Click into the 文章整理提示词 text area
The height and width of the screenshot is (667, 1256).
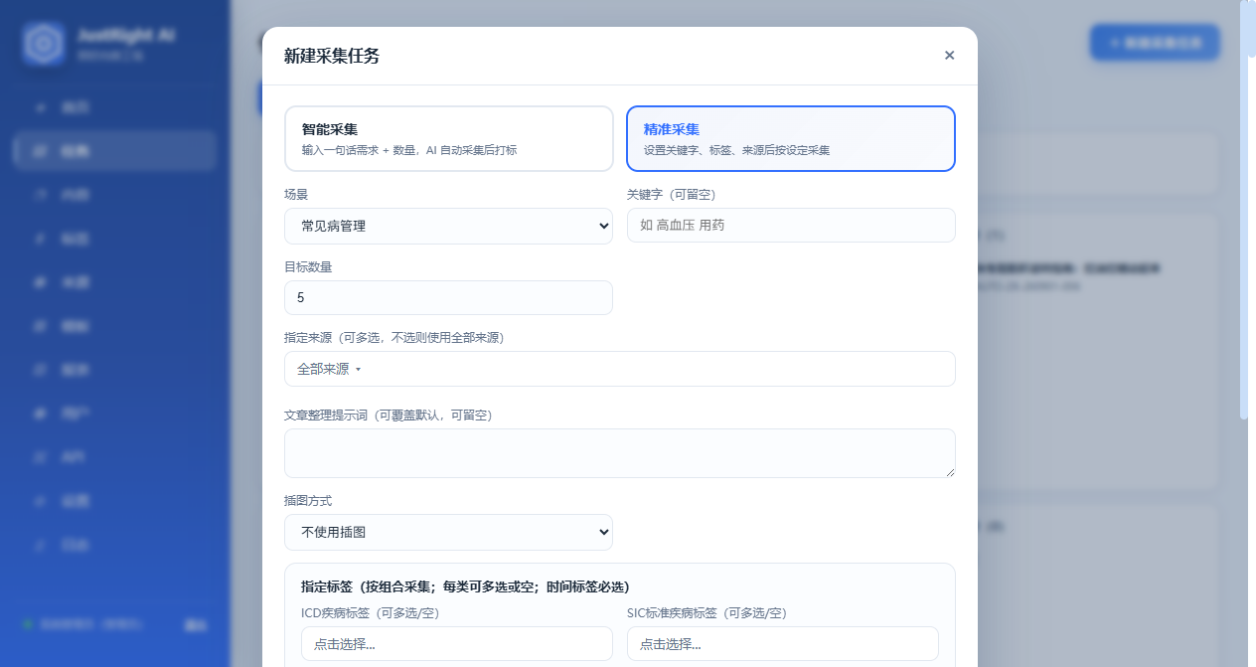tap(620, 453)
